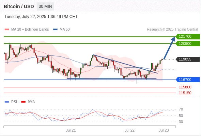This screenshot has width=201, height=136.
Task: Click the timestamp Tuesday, July 22, 2025
Action: 25,17
